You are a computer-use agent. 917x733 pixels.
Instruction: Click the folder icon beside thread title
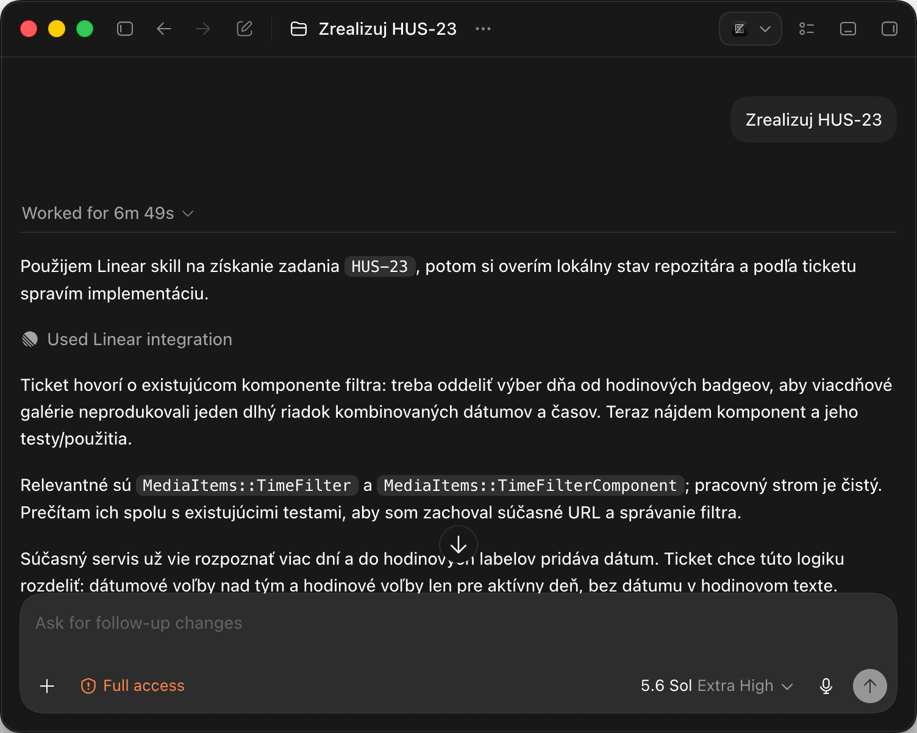[x=299, y=29]
